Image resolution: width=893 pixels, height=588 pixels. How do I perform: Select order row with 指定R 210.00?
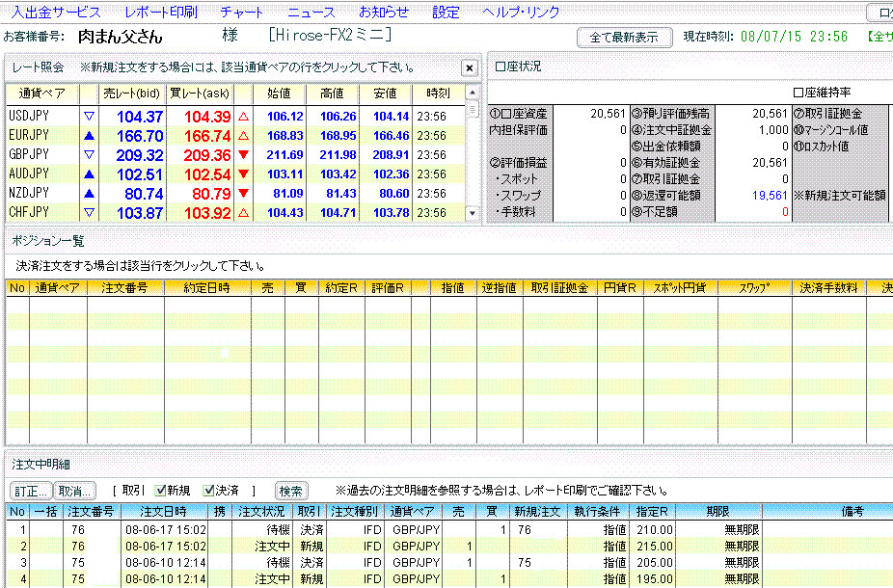coord(448,530)
